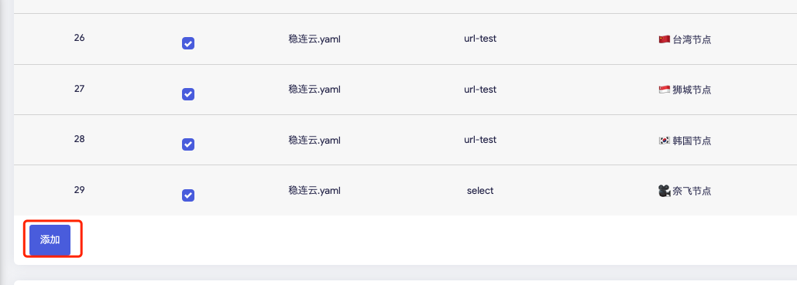
Task: Click the flag icon beside 台湾节点
Action: [x=664, y=39]
